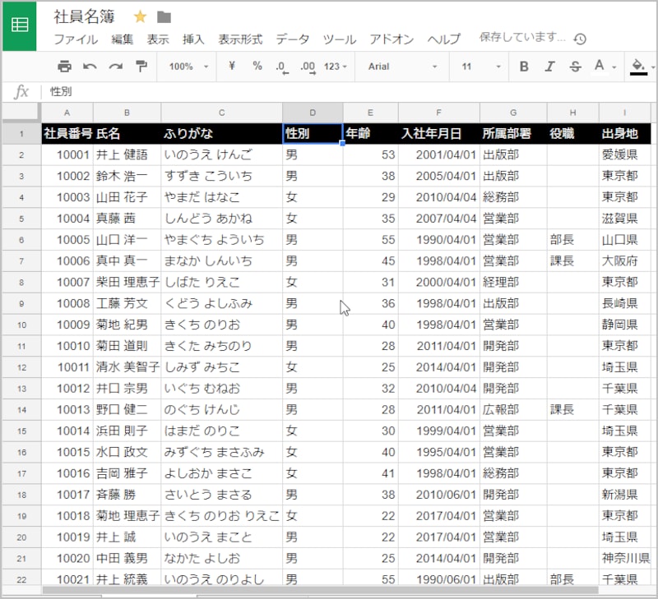
Task: Undo the last action
Action: [x=89, y=67]
